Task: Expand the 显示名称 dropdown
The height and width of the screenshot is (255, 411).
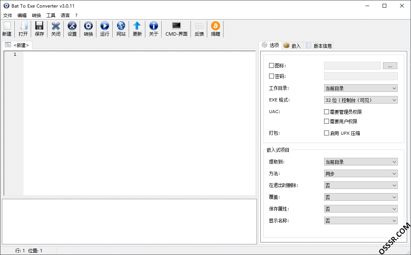Action: [361, 221]
